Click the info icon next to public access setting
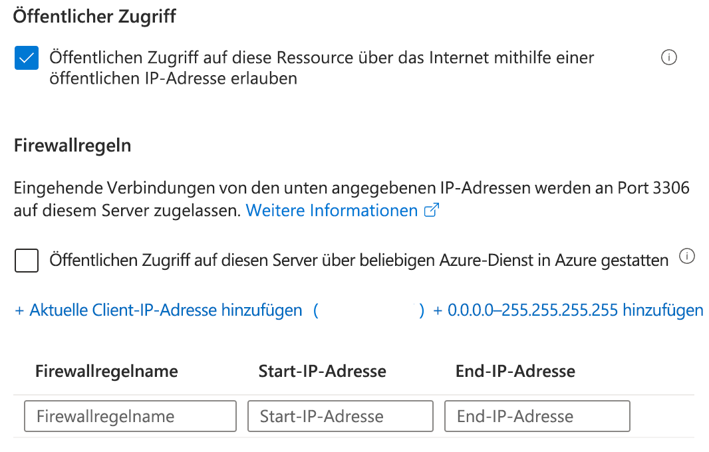The width and height of the screenshot is (709, 452). click(x=668, y=58)
